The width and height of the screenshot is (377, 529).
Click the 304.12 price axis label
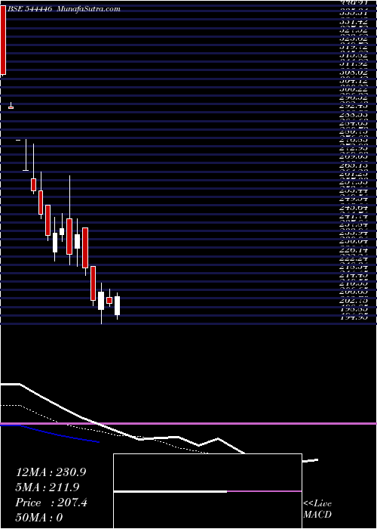(354, 81)
